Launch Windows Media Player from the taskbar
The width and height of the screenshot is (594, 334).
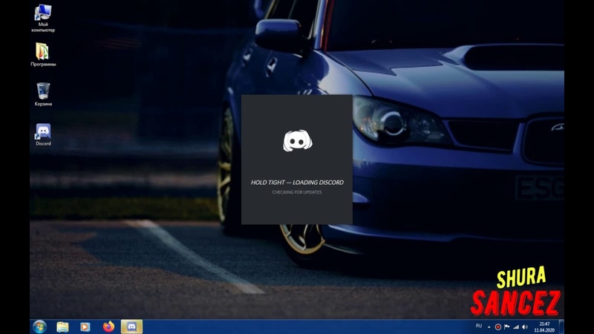85,327
